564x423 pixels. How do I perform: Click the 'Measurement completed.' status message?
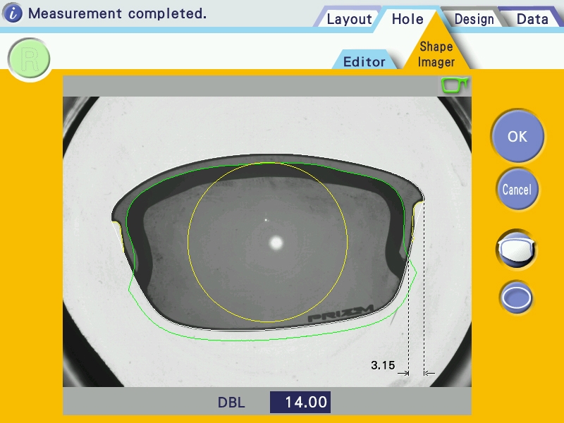[117, 13]
